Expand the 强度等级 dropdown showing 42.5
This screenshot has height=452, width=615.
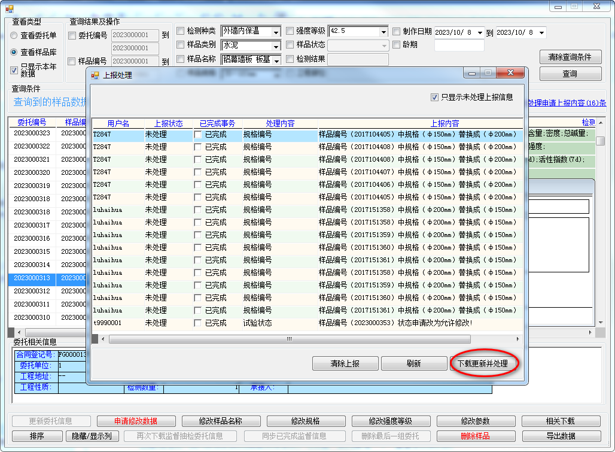pos(383,32)
